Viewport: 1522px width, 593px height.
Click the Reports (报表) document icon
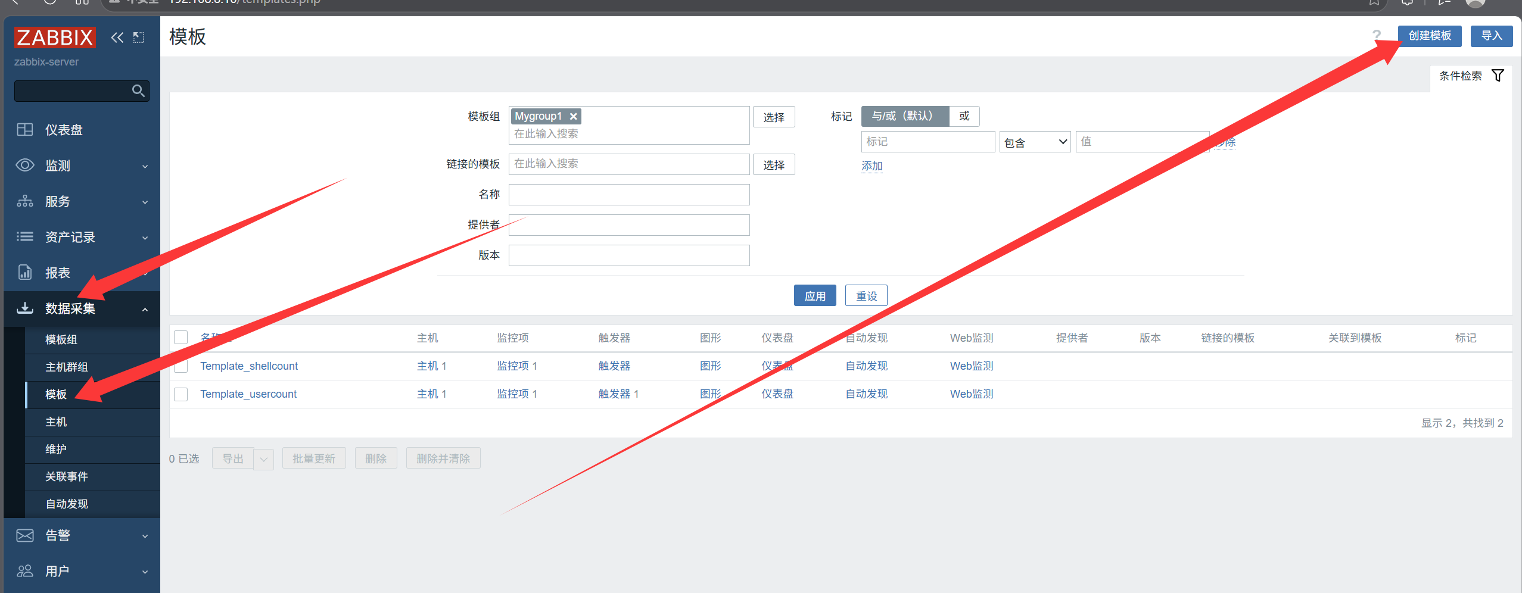coord(25,273)
